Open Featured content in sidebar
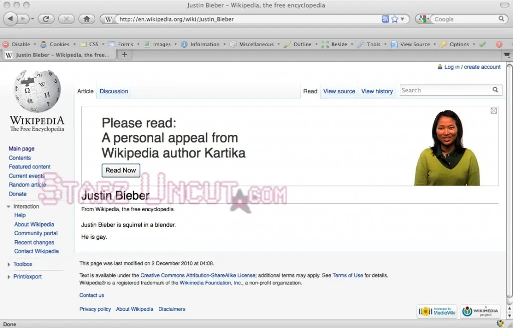 tap(30, 167)
